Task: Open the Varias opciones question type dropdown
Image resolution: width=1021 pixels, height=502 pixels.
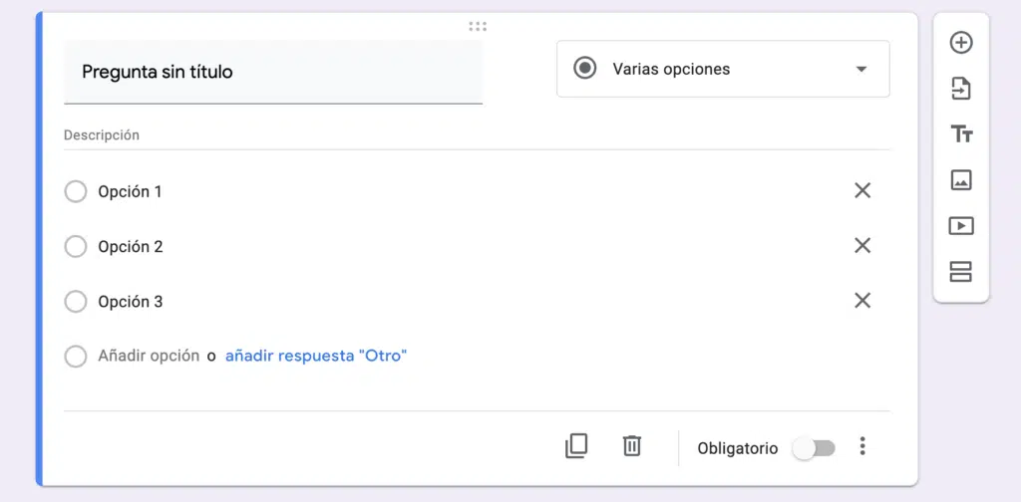Action: [x=723, y=69]
